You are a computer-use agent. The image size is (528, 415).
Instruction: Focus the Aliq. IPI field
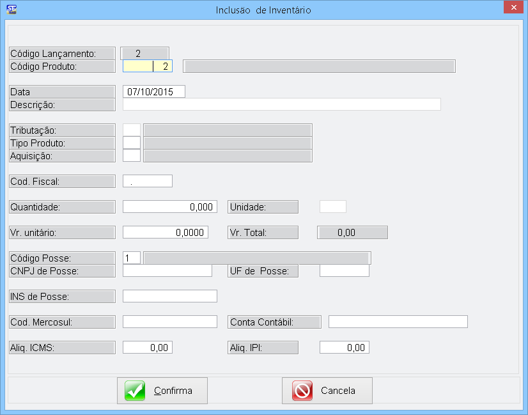[344, 347]
